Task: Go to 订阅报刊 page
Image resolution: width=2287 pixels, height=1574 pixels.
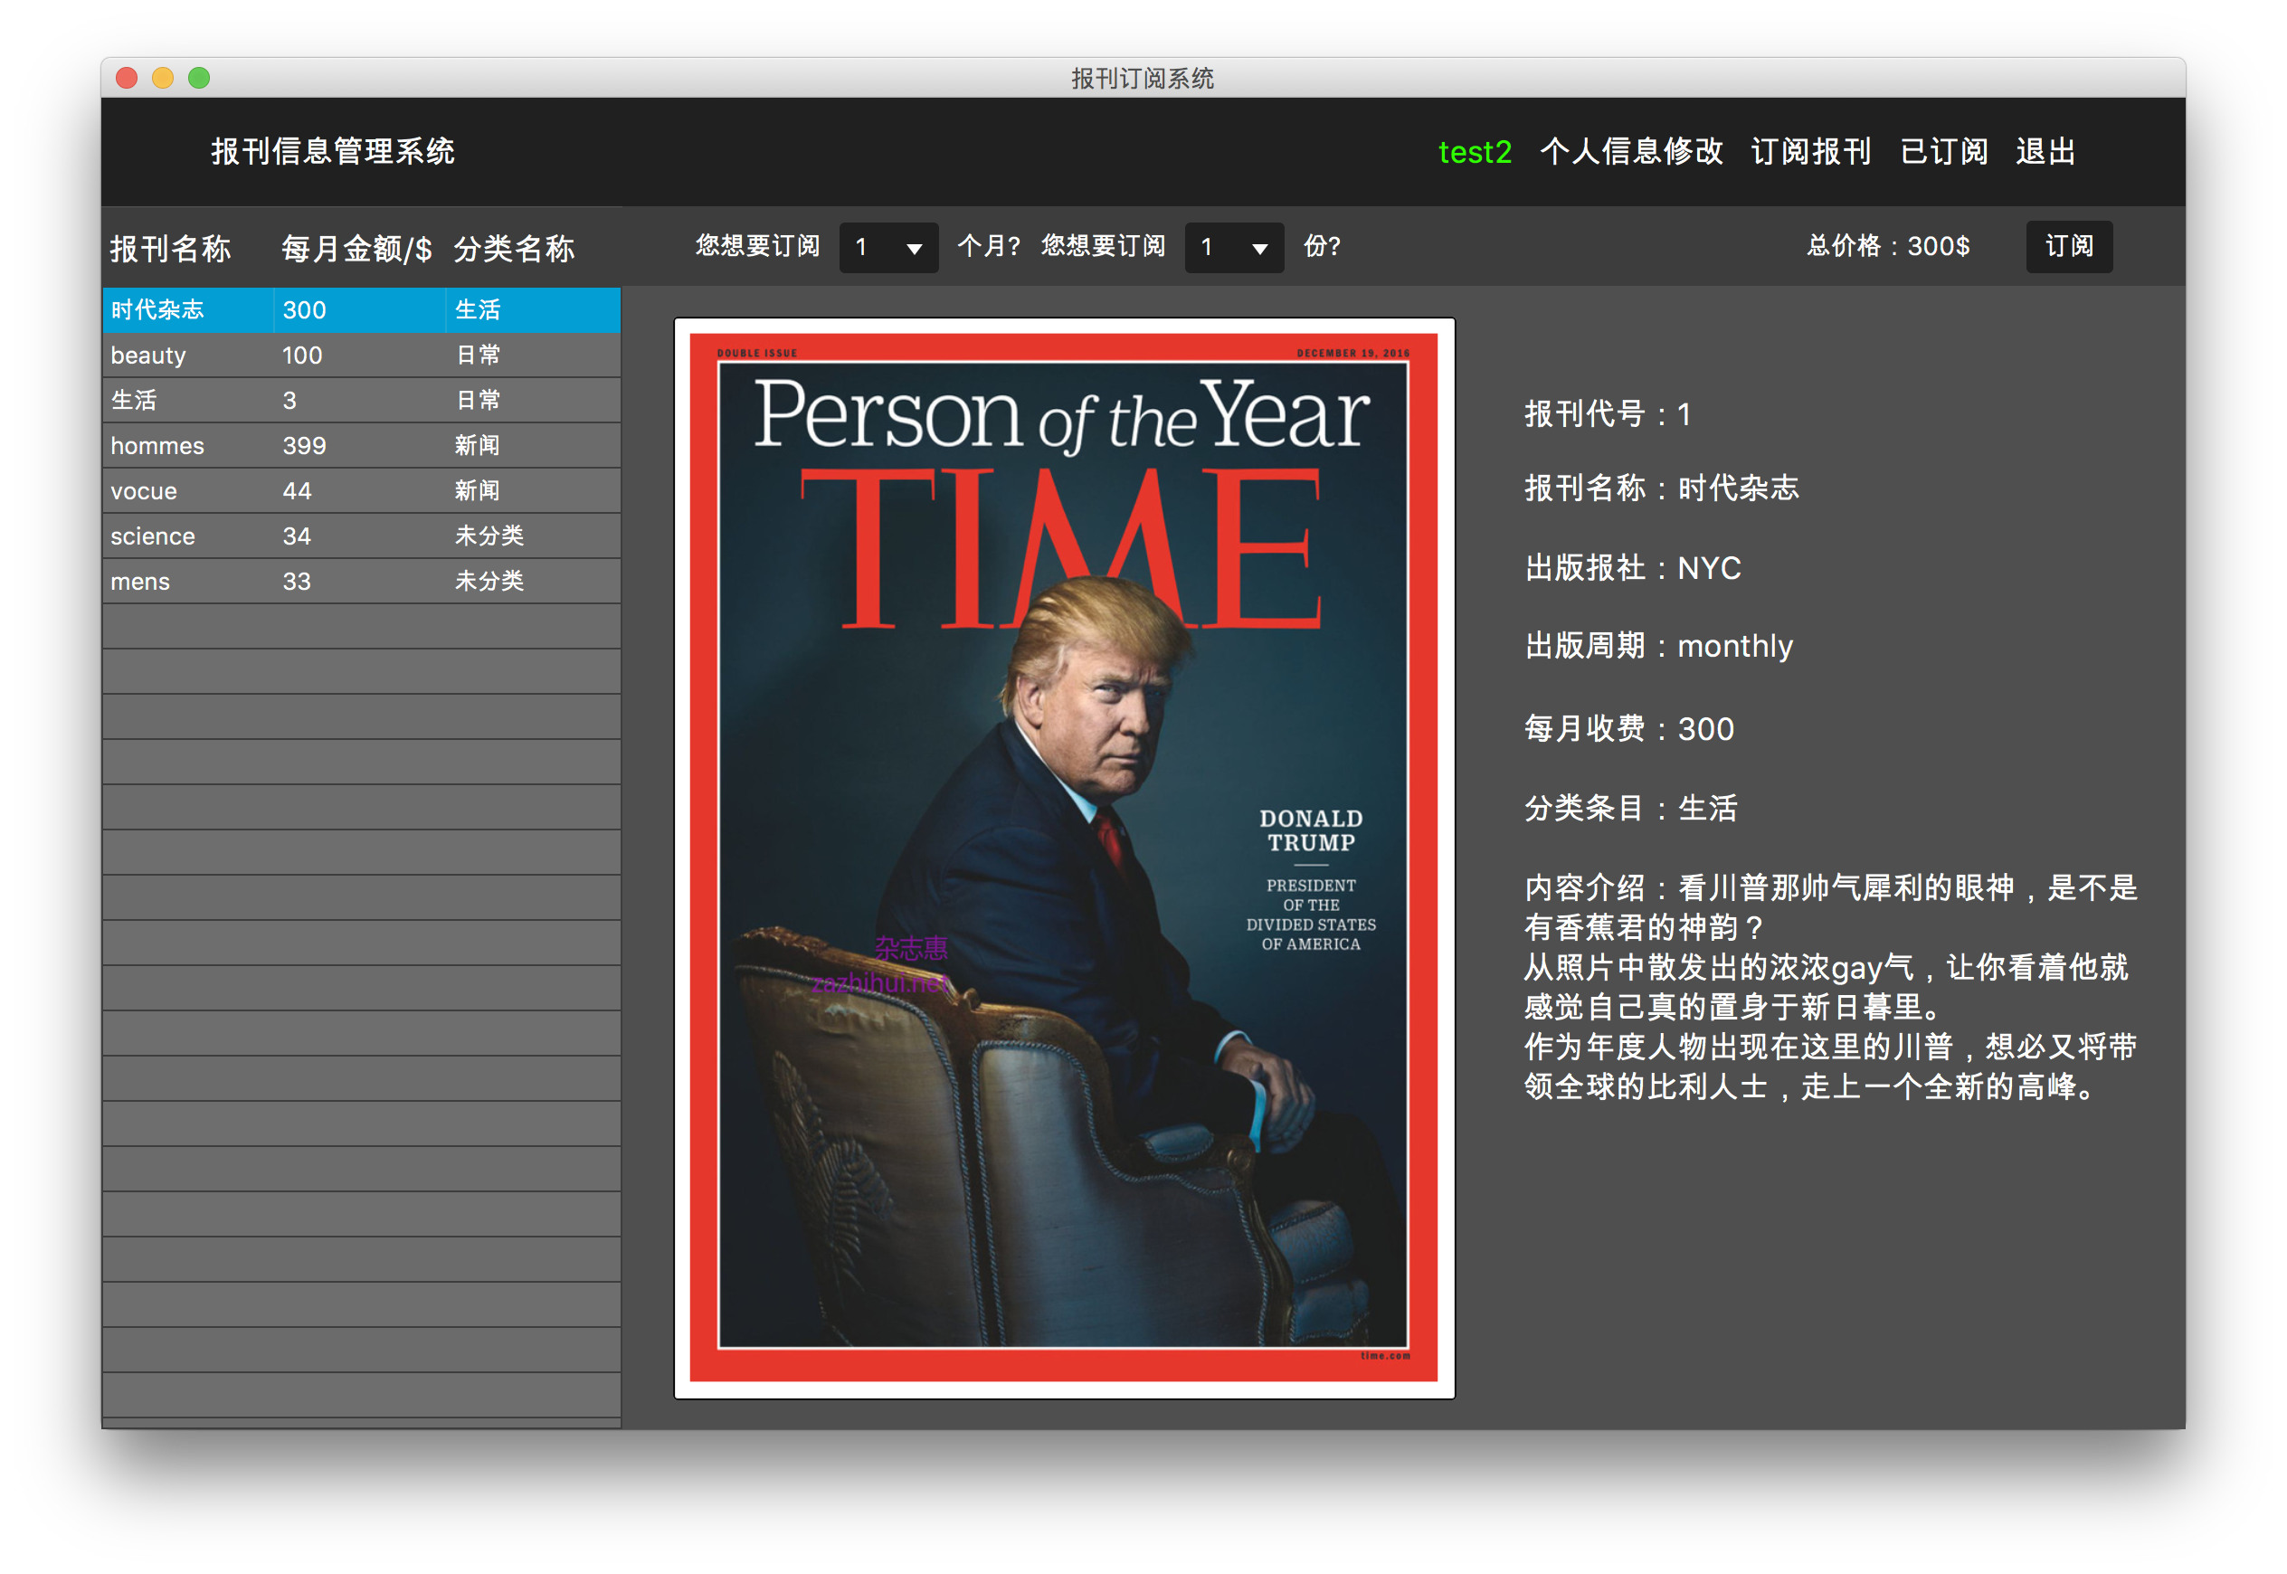Action: [x=1810, y=152]
